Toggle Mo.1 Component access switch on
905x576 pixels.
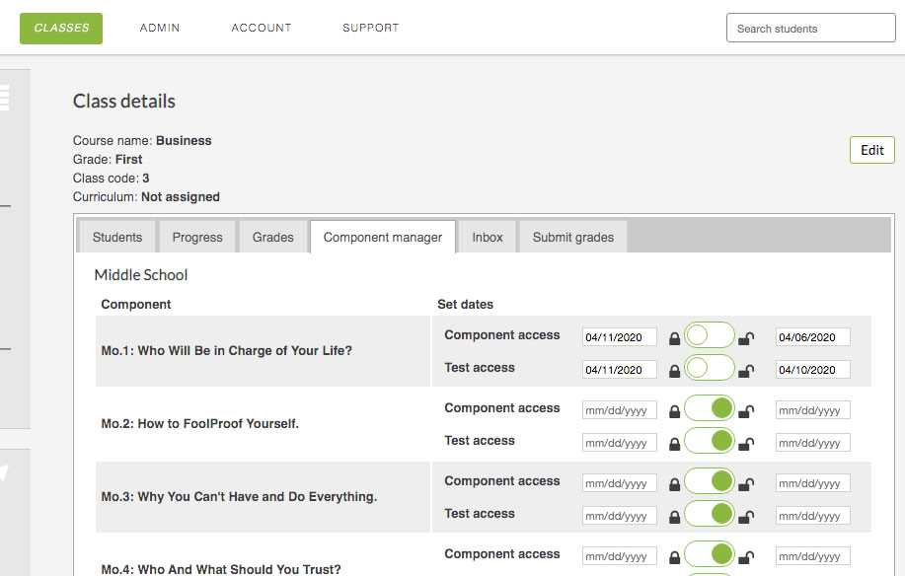[x=710, y=335]
